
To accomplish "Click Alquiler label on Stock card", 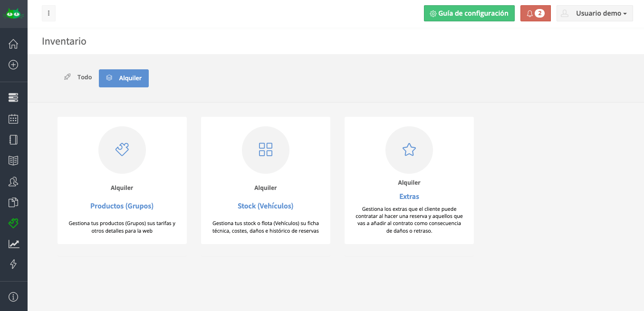I will click(266, 188).
